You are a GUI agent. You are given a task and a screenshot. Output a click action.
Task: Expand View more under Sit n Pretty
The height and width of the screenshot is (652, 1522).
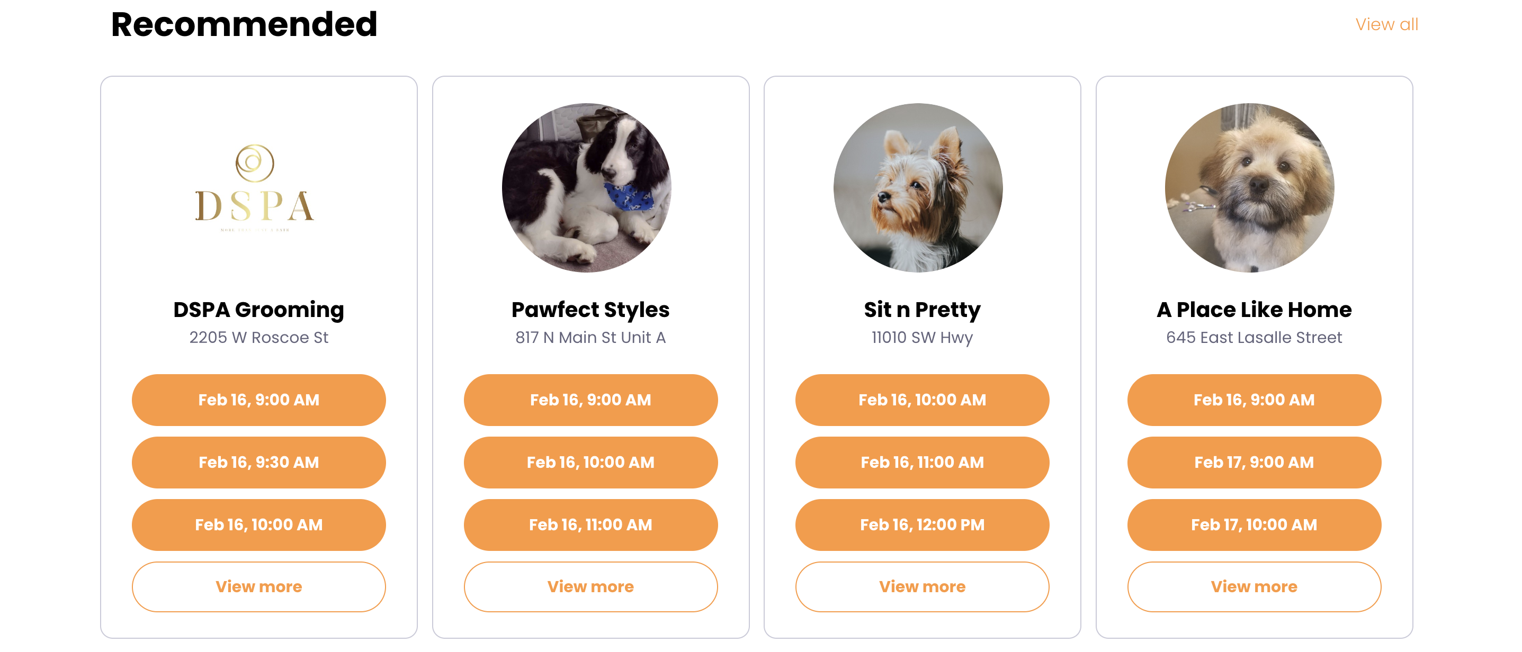pyautogui.click(x=921, y=586)
